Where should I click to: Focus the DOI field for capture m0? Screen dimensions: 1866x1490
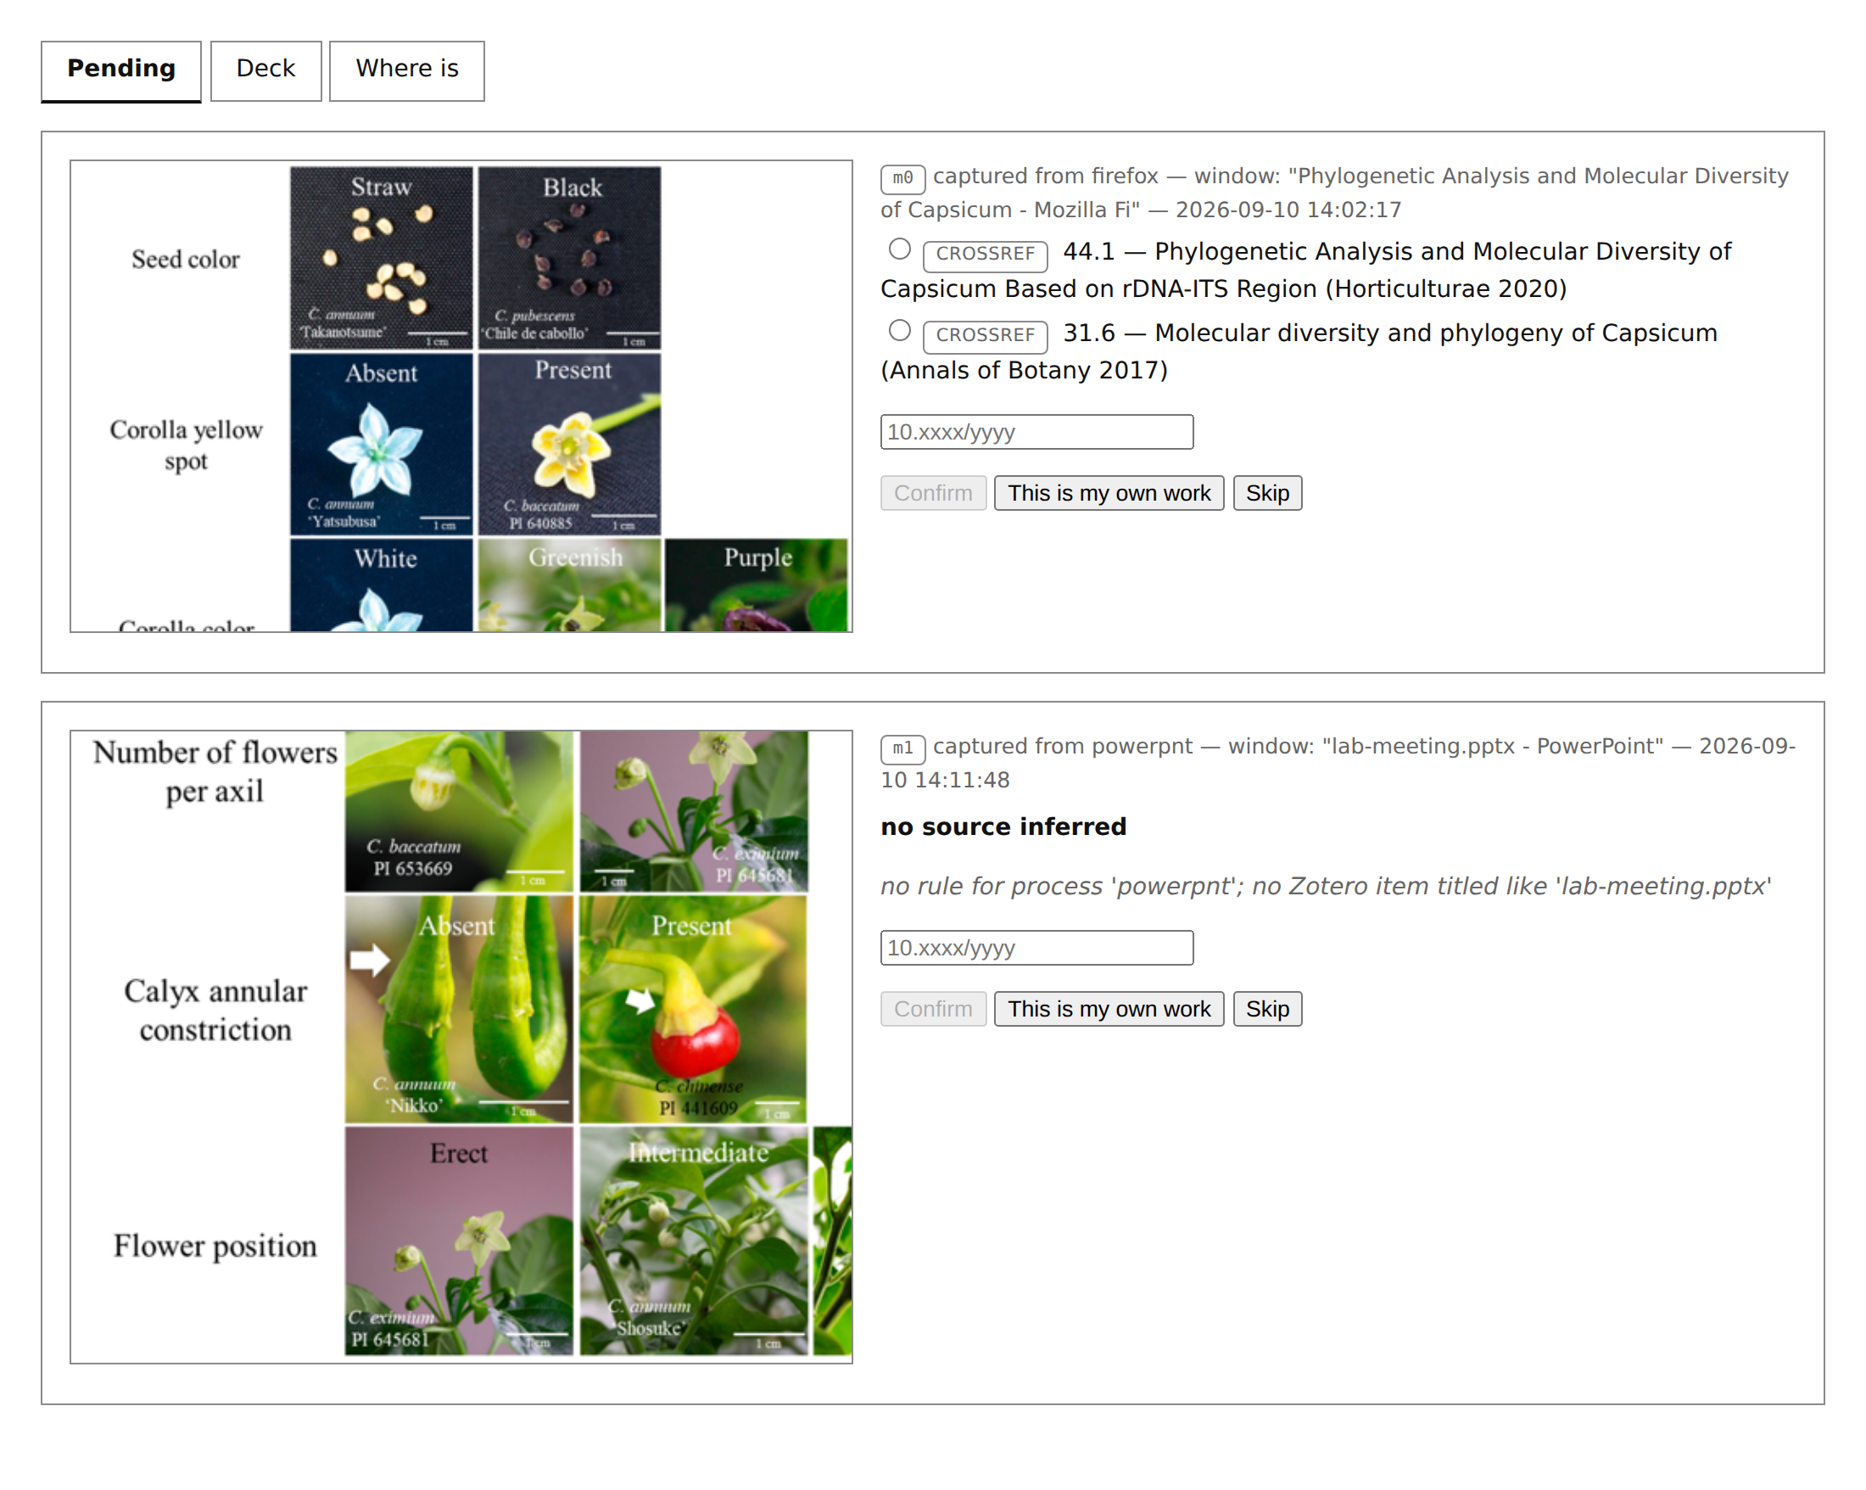[1036, 432]
